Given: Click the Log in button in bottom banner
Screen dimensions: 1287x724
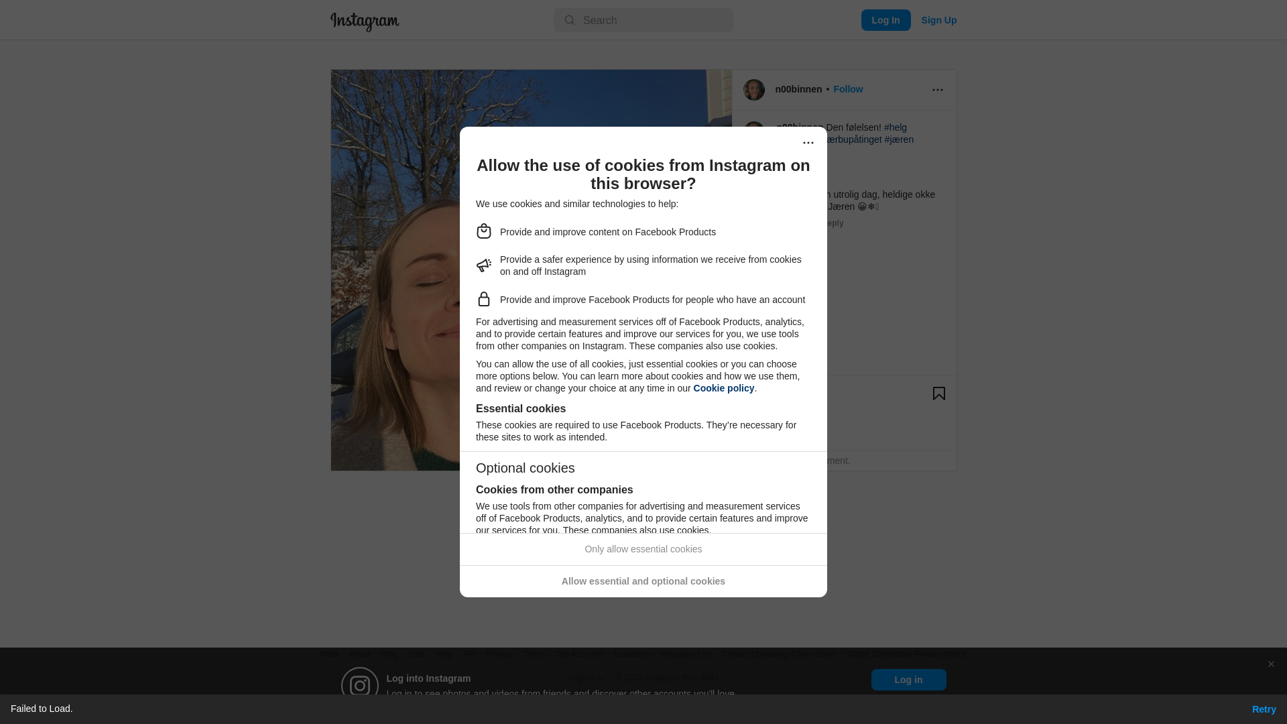Looking at the screenshot, I should [908, 680].
